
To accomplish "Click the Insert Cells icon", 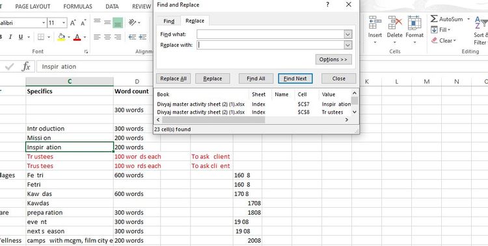I will (x=375, y=23).
